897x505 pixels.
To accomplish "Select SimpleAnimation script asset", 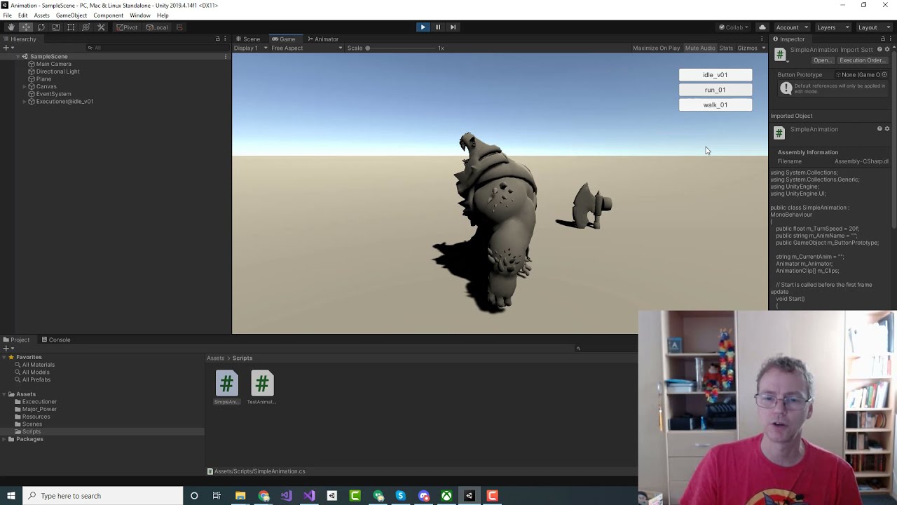I will (x=226, y=388).
